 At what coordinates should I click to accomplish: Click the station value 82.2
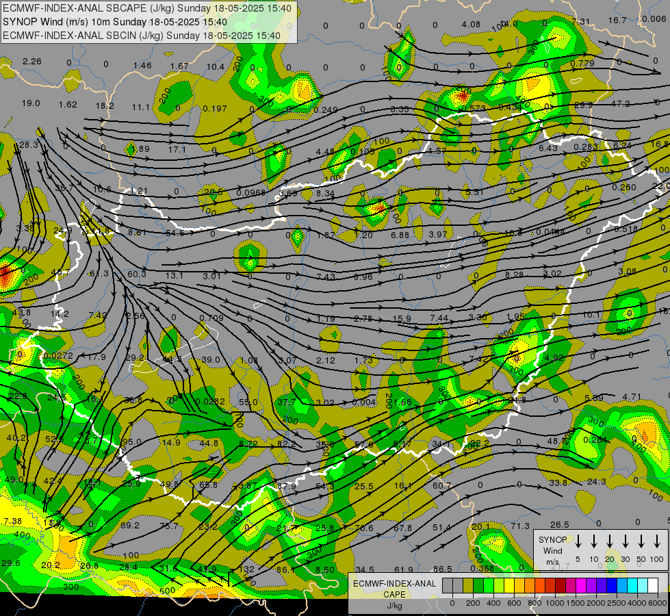point(286,444)
